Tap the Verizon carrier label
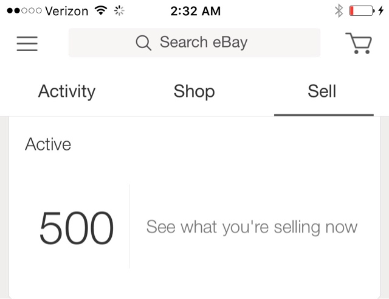389x299 pixels. pos(67,11)
